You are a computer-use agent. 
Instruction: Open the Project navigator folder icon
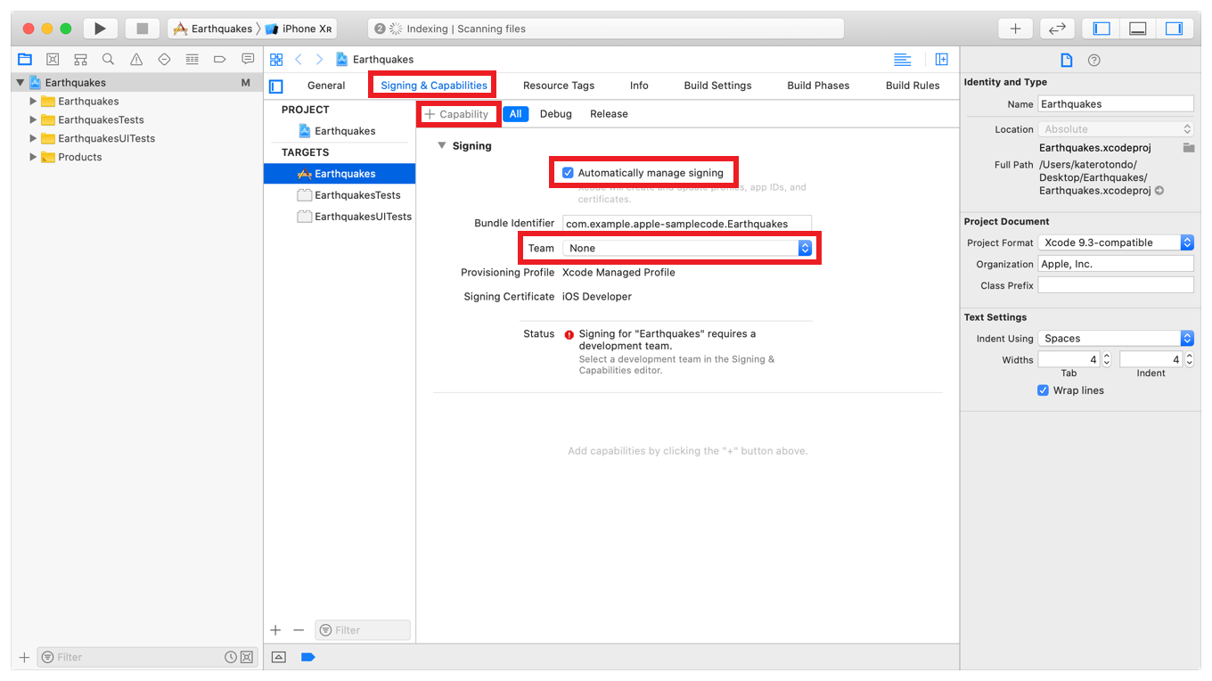[25, 60]
